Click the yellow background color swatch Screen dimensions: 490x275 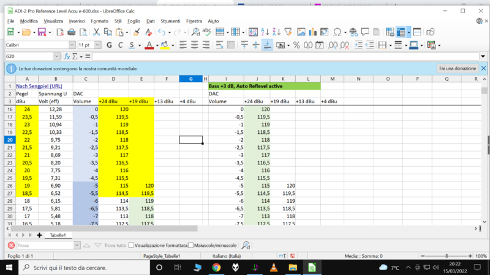(165, 45)
